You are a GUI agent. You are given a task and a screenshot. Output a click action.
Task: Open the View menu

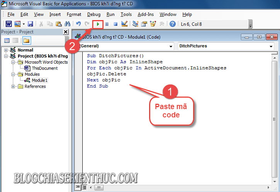point(39,14)
